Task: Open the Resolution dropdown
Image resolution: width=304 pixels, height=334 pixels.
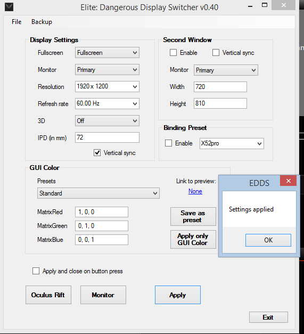Action: [x=107, y=86]
